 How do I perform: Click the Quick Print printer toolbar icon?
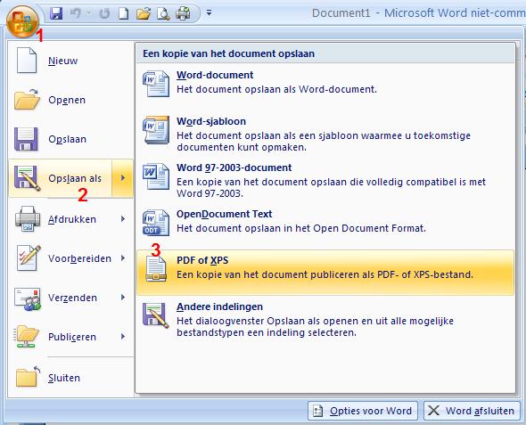click(183, 13)
